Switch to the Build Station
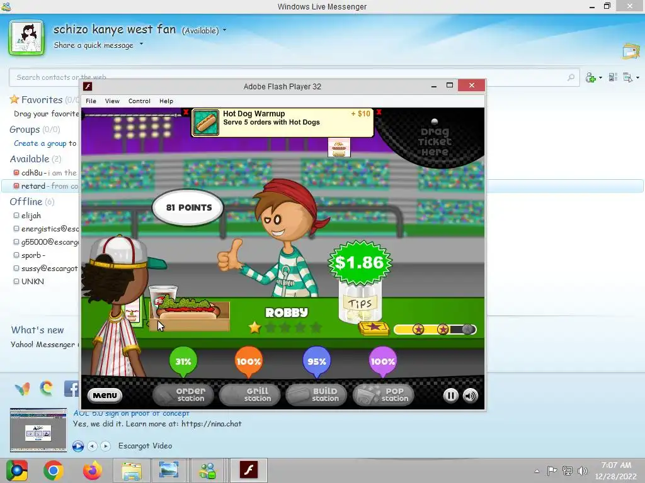The width and height of the screenshot is (645, 483). coord(317,395)
